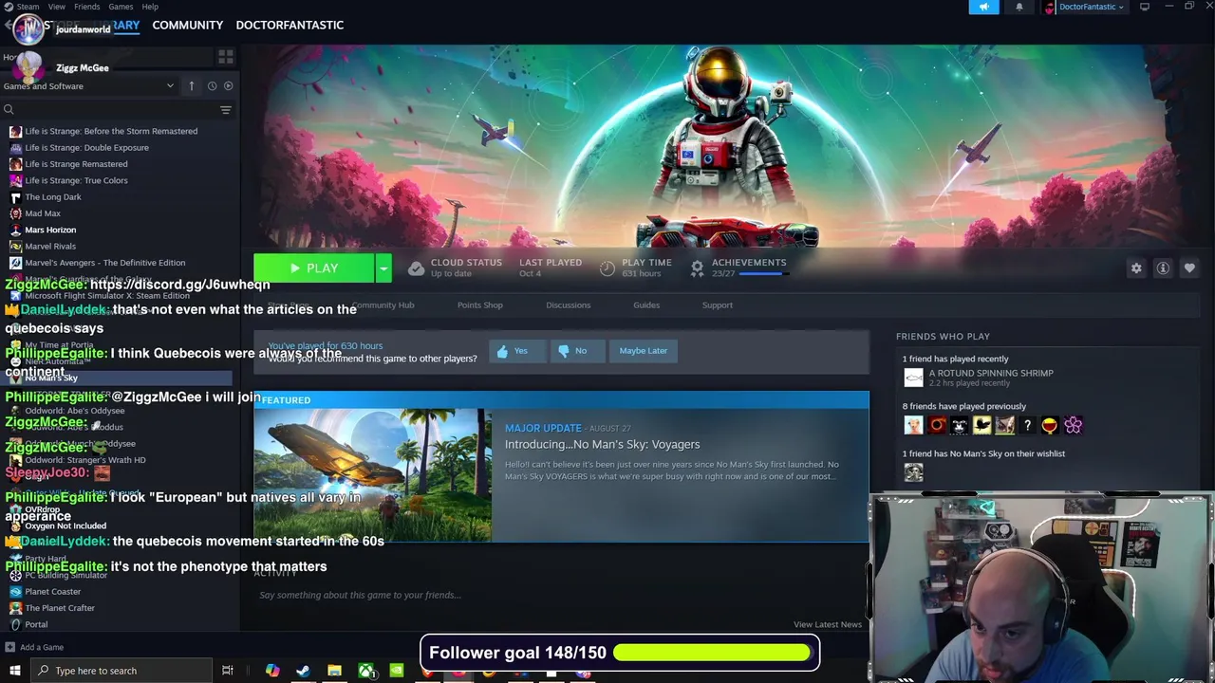Click the activity status input field
1215x683 pixels.
click(x=560, y=595)
